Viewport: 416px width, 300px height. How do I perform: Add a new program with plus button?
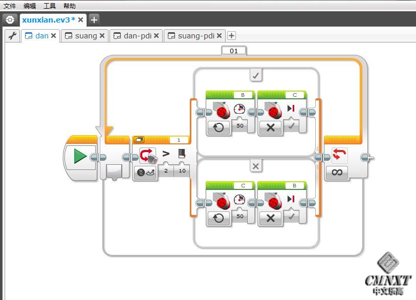[231, 36]
